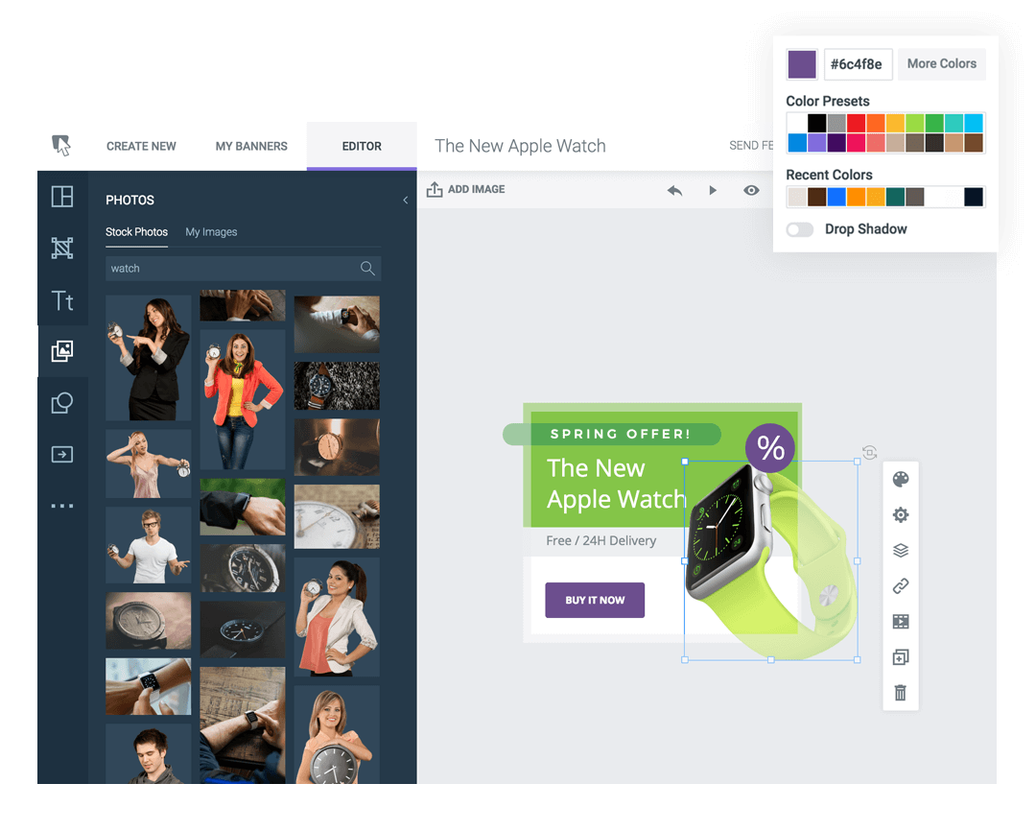Go to the Create New tab
Screen dimensions: 1036x831
pyautogui.click(x=141, y=146)
